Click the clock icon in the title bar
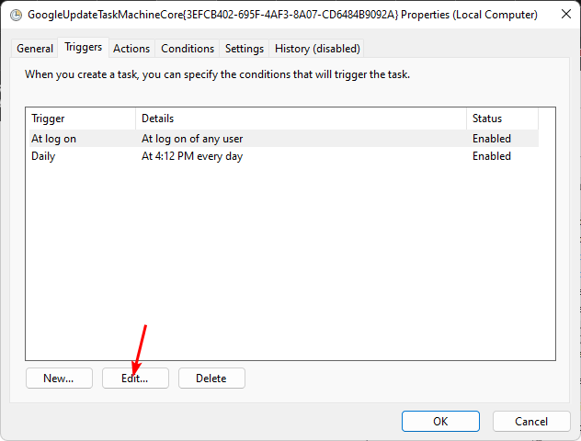The image size is (581, 441). (x=16, y=15)
